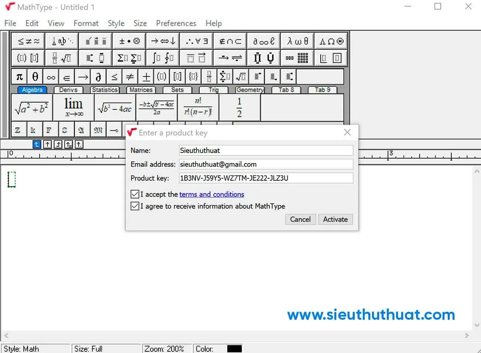Open the underbar and overbar templates palette
This screenshot has height=353, width=481.
[196, 58]
